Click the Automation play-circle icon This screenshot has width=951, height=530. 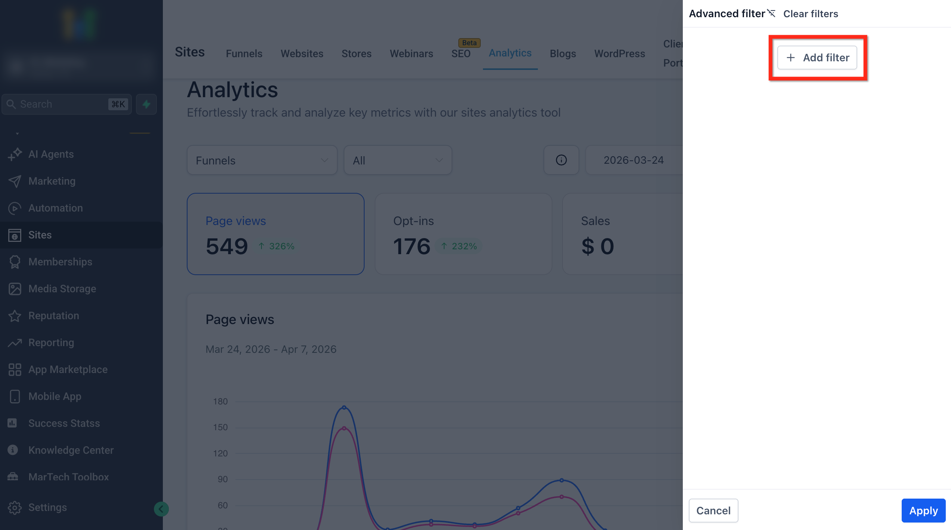(x=15, y=208)
